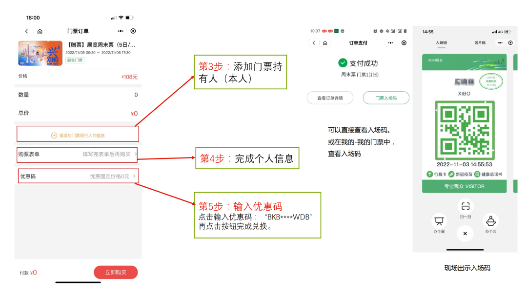Open the 新冠疫苗 vaccine link
The image size is (527, 296).
461,175
